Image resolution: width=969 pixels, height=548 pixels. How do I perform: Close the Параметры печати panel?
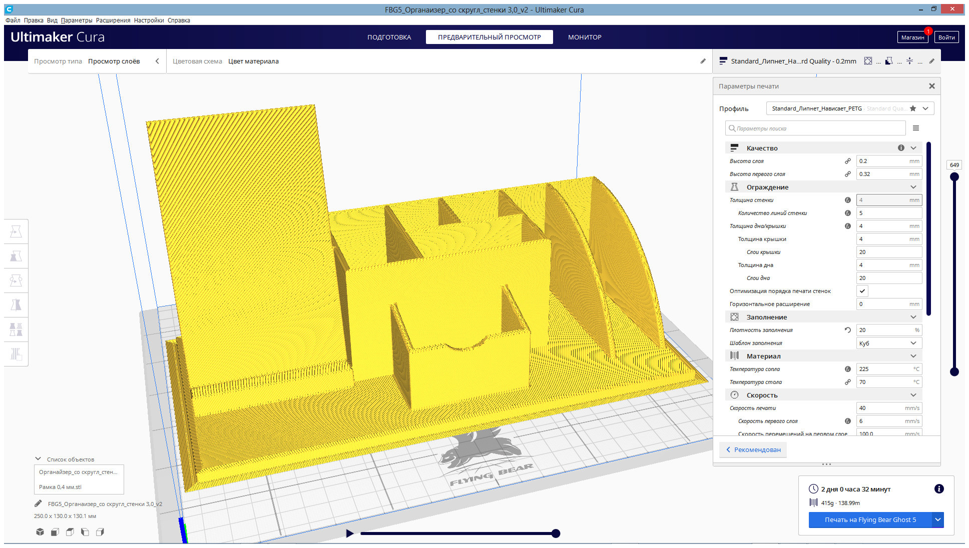(931, 86)
